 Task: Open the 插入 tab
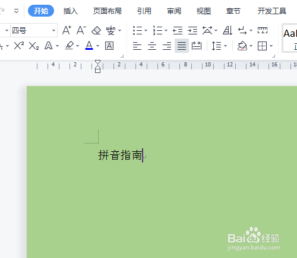pyautogui.click(x=71, y=11)
